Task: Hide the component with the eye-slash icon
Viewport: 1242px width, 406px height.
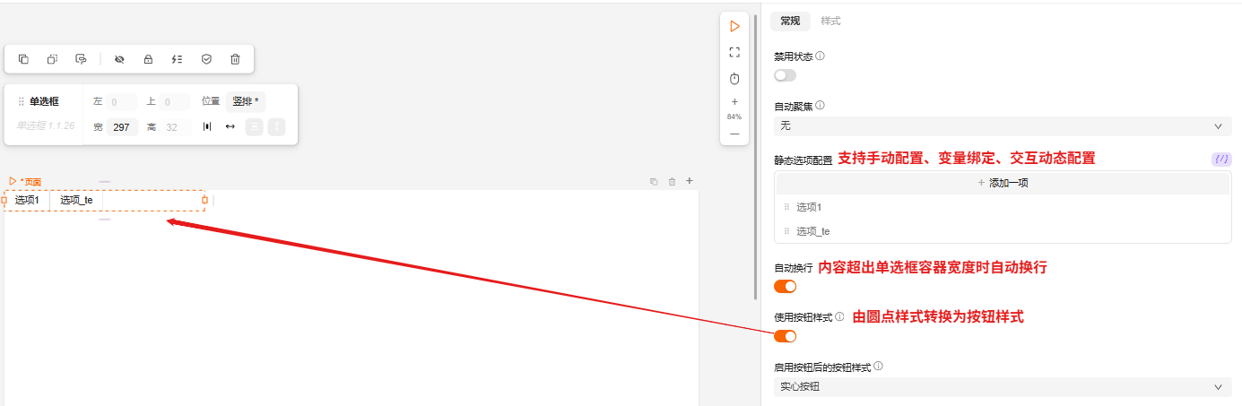Action: [119, 59]
